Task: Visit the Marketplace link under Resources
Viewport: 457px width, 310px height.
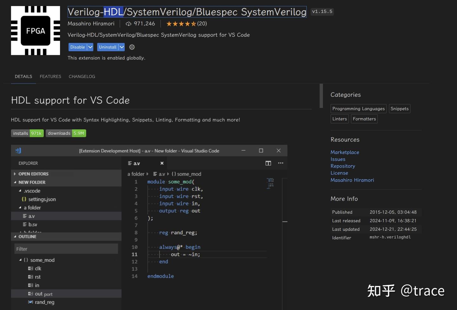Action: [345, 152]
